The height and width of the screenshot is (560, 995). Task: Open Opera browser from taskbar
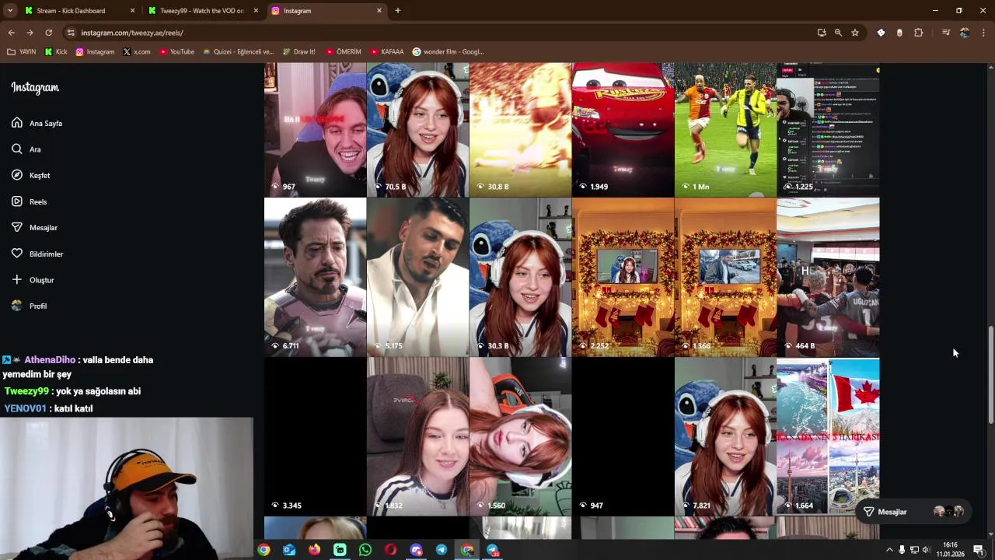point(391,550)
